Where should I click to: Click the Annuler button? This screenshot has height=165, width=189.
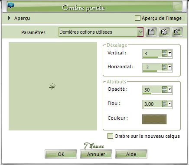click(x=96, y=154)
